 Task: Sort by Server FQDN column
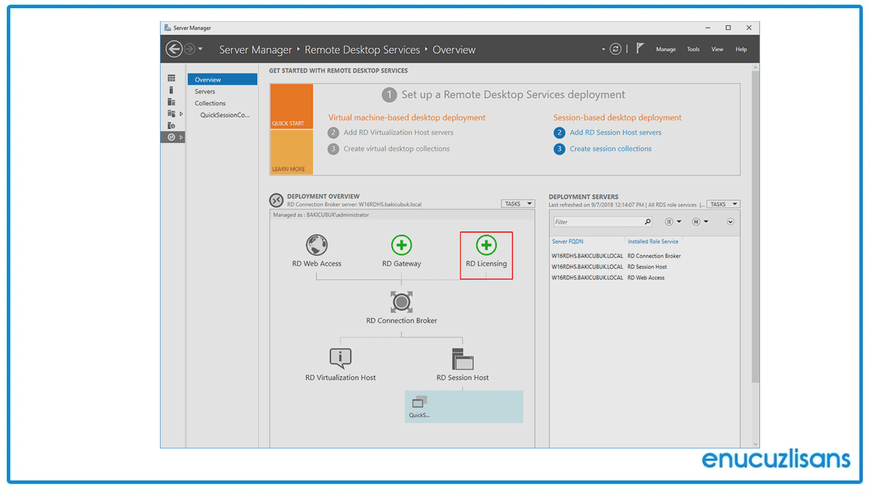[568, 242]
